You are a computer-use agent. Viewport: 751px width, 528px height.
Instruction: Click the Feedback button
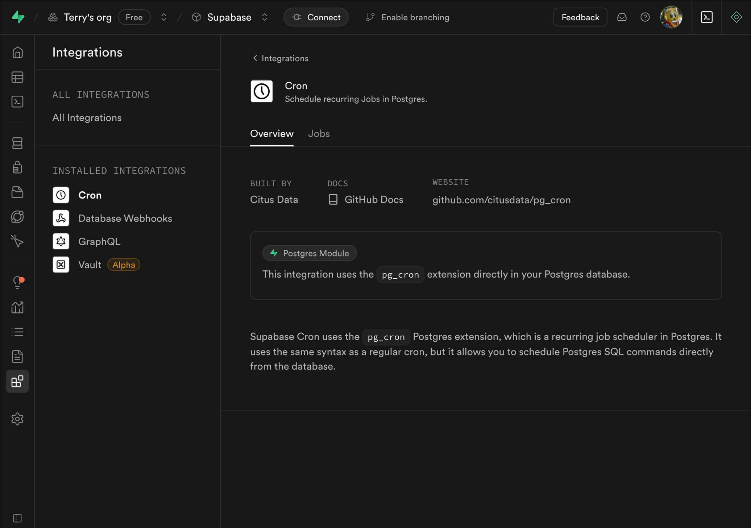(x=580, y=17)
